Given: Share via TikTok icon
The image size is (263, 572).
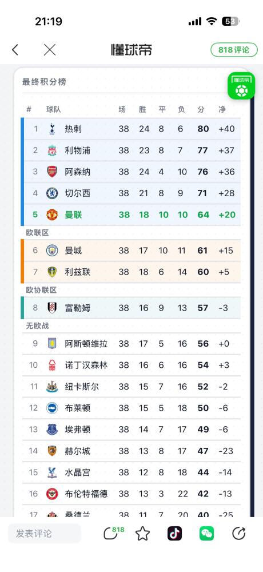Looking at the screenshot, I should click(x=175, y=533).
